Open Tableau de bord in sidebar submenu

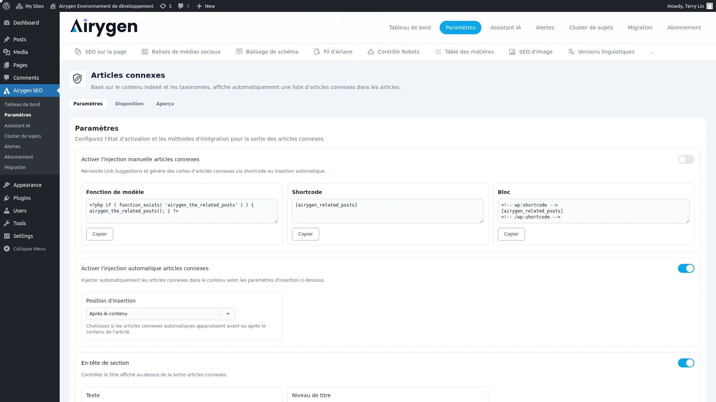click(22, 105)
